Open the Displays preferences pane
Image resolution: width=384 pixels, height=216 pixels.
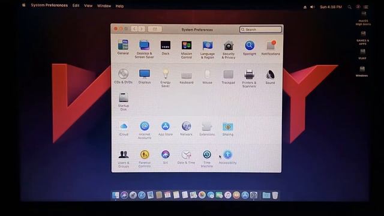[x=145, y=76]
